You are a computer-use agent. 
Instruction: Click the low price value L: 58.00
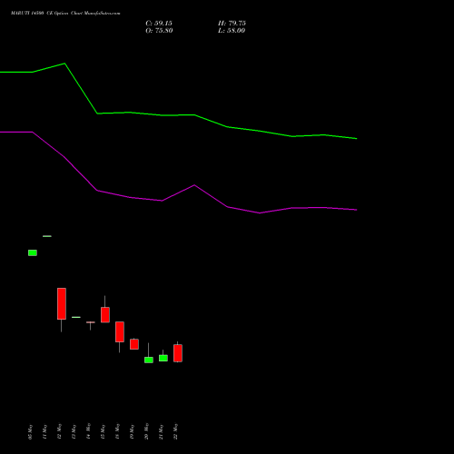pyautogui.click(x=232, y=31)
